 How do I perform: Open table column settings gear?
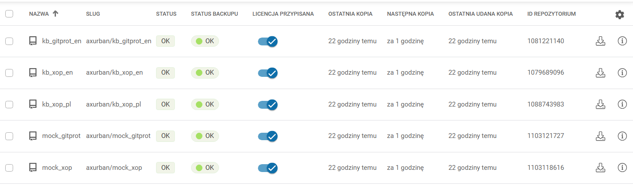619,14
